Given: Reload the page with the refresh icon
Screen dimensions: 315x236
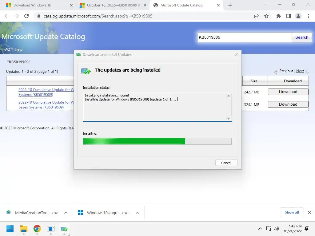Looking at the screenshot, I should click(x=26, y=16).
